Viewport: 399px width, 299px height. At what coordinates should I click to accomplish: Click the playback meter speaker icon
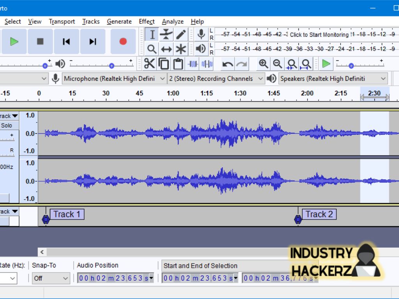(x=201, y=49)
